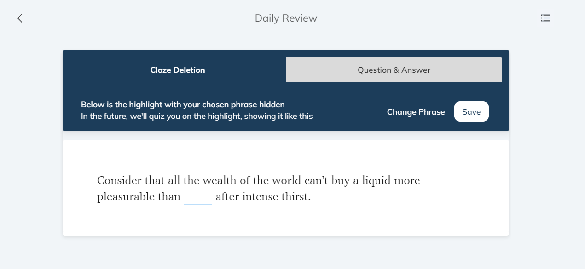585x269 pixels.
Task: Select the word "wealth" in the highlight
Action: pos(217,181)
